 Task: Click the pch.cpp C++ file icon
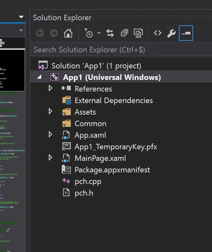[66, 181]
